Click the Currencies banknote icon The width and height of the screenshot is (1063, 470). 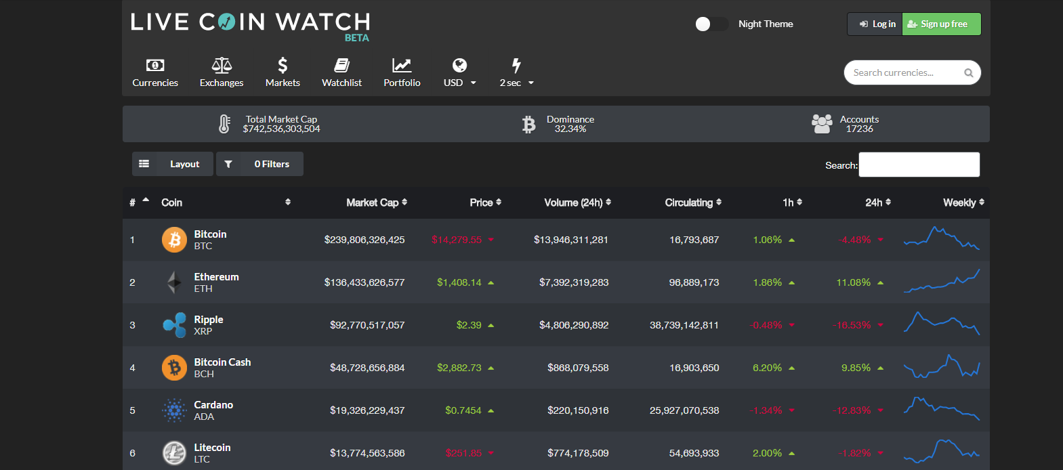(x=155, y=66)
